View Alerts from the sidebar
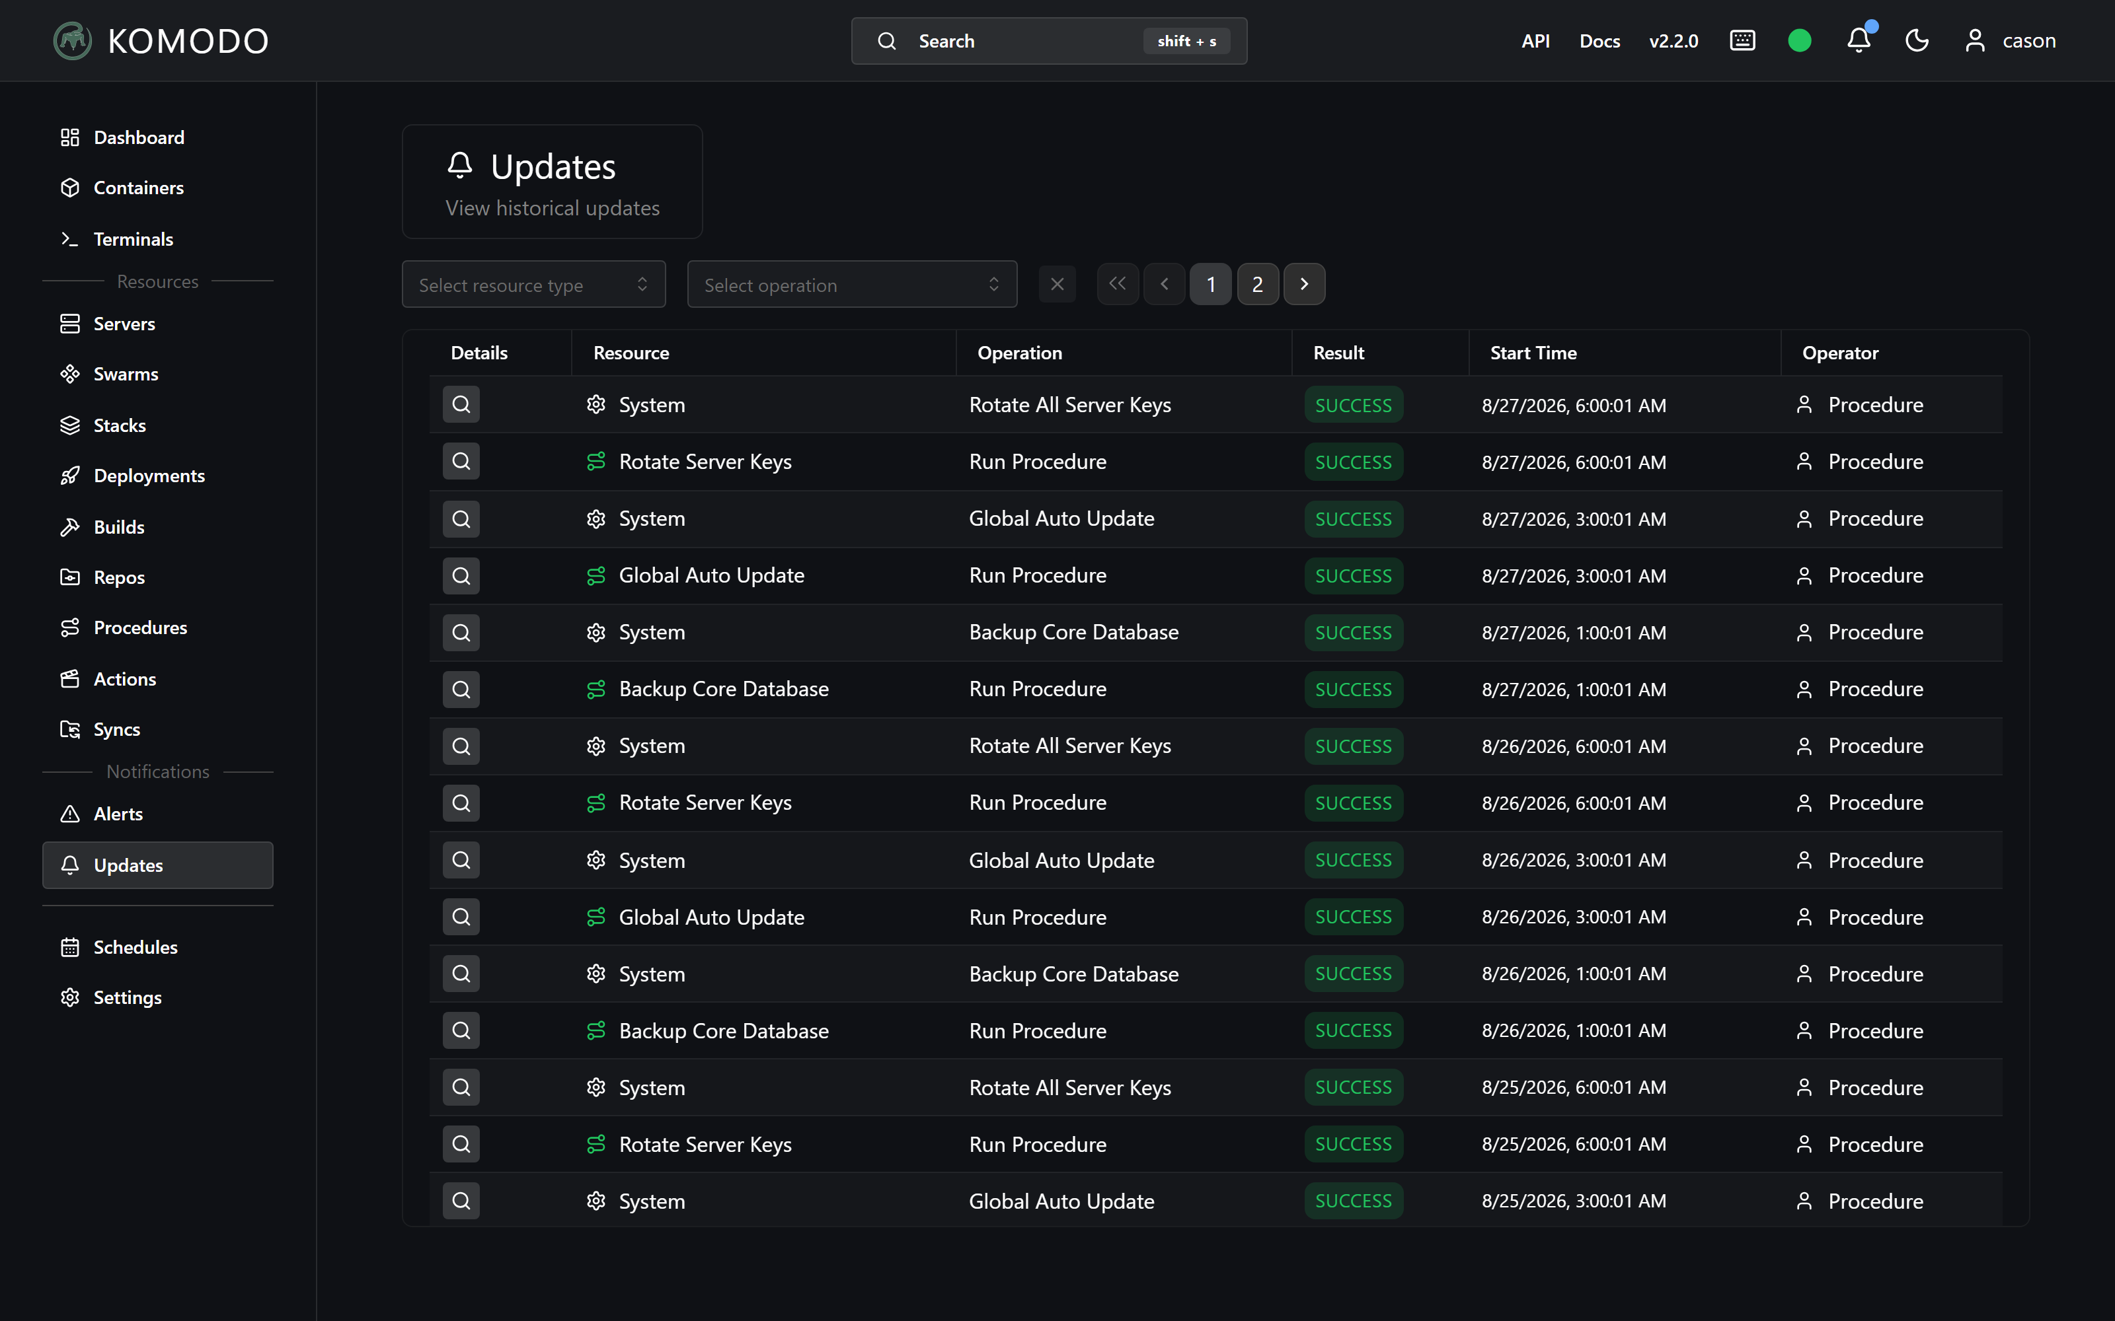The image size is (2115, 1321). pos(157,813)
